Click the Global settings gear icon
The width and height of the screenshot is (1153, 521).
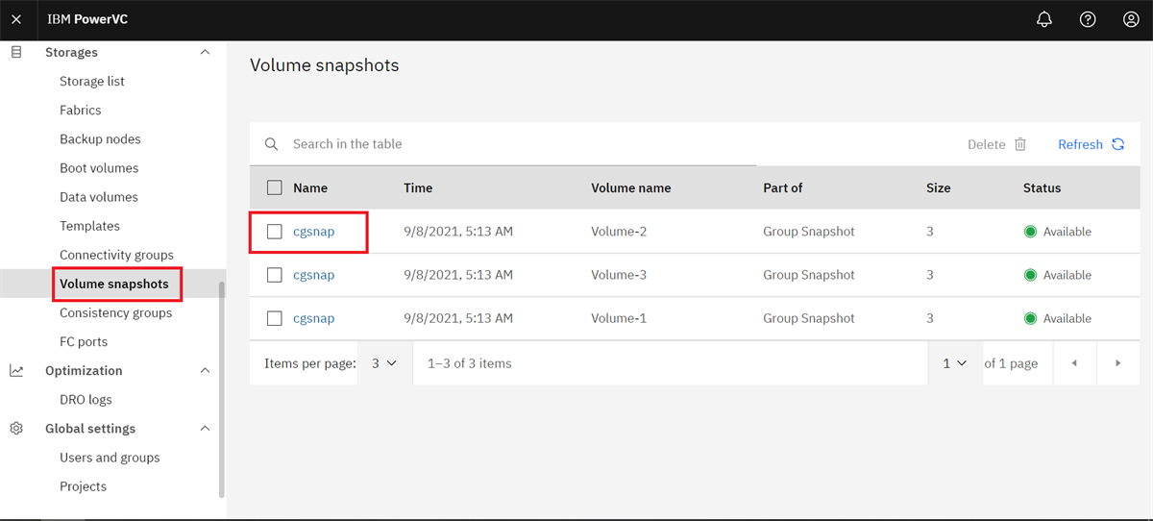point(16,429)
